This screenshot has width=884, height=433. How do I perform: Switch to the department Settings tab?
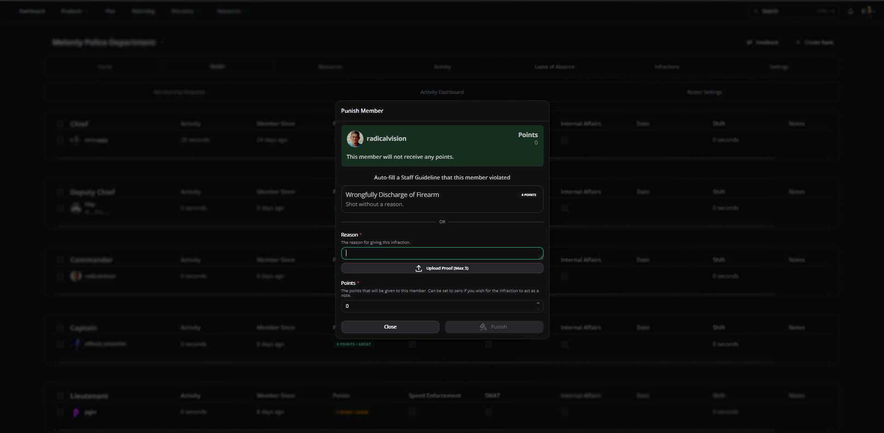pos(779,67)
